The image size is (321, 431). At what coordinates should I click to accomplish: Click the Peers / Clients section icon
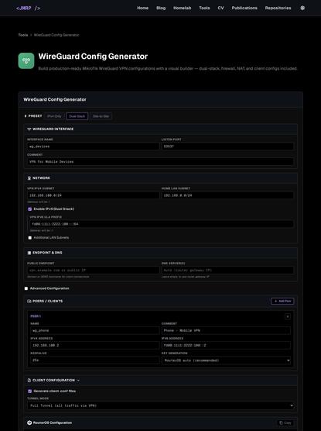[29, 302]
